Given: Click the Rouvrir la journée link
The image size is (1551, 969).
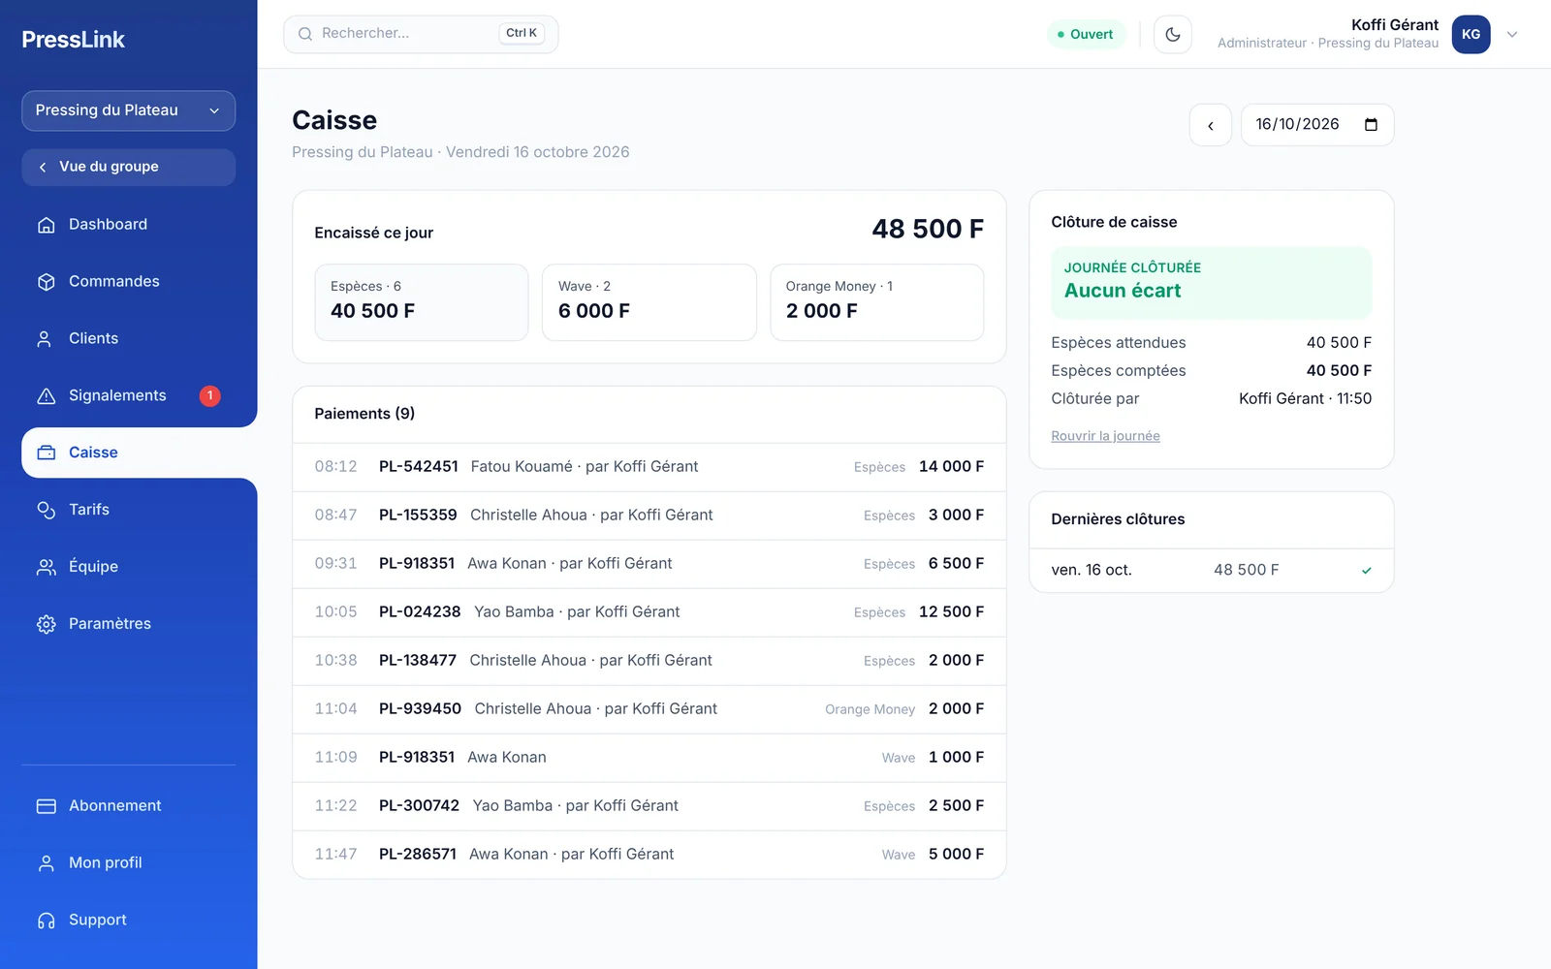Looking at the screenshot, I should [x=1105, y=436].
